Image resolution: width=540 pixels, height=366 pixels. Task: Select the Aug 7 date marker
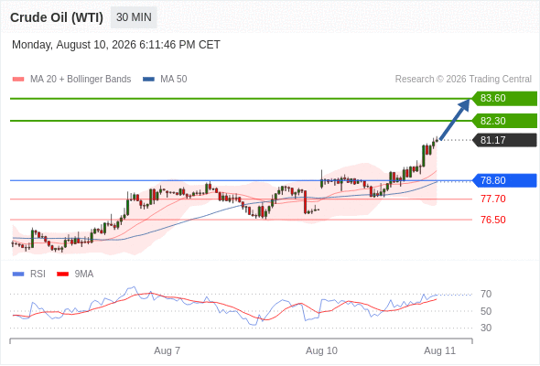(167, 350)
